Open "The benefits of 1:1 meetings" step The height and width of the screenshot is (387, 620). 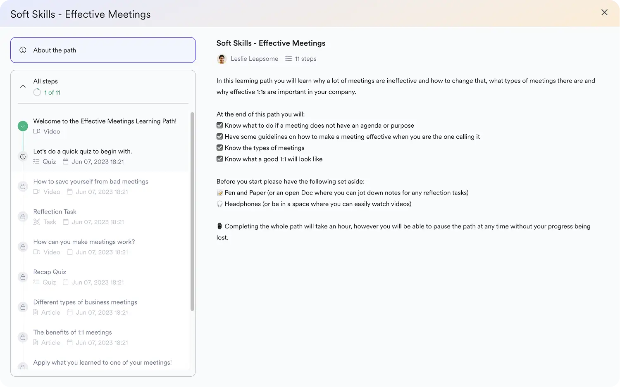click(x=72, y=332)
